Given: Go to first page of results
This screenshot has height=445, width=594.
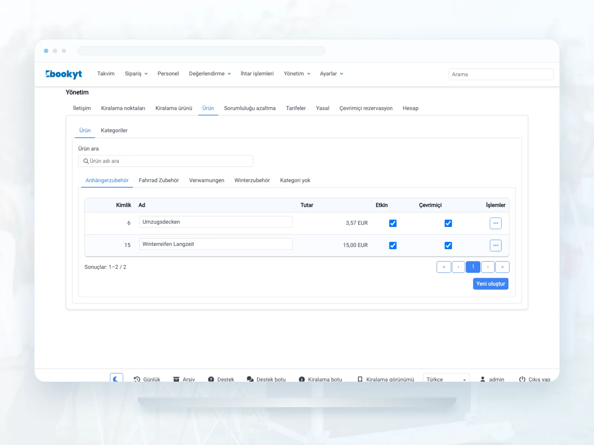Looking at the screenshot, I should pos(444,267).
